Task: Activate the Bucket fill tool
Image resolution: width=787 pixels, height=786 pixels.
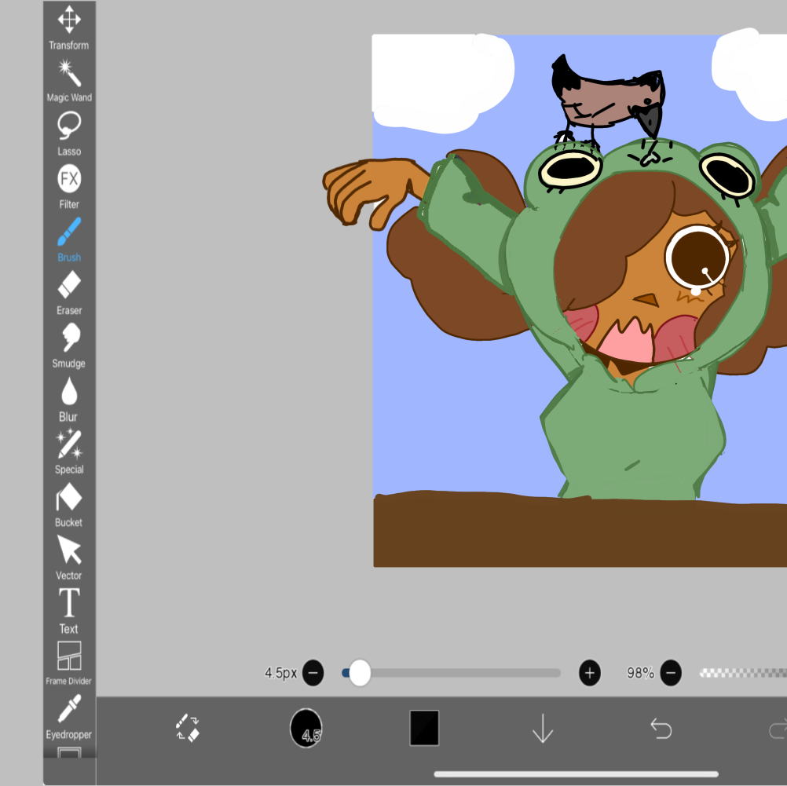Action: click(69, 503)
